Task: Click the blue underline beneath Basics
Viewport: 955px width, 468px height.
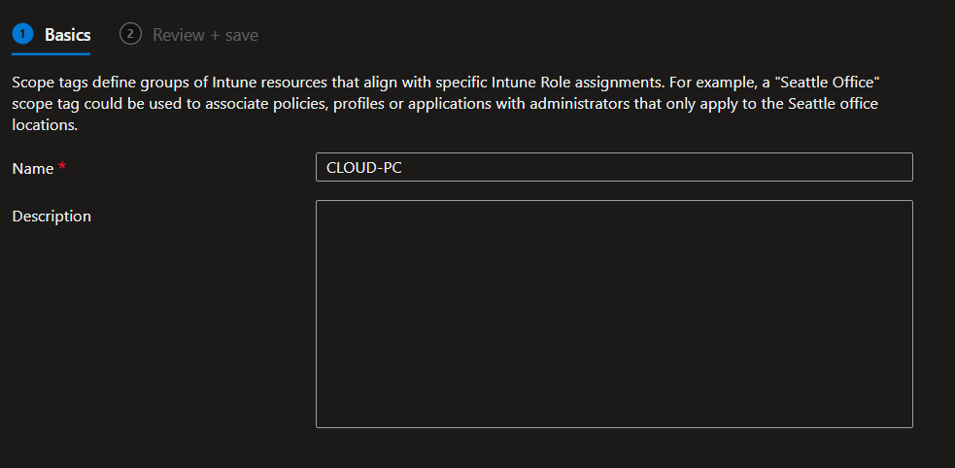Action: click(x=52, y=53)
